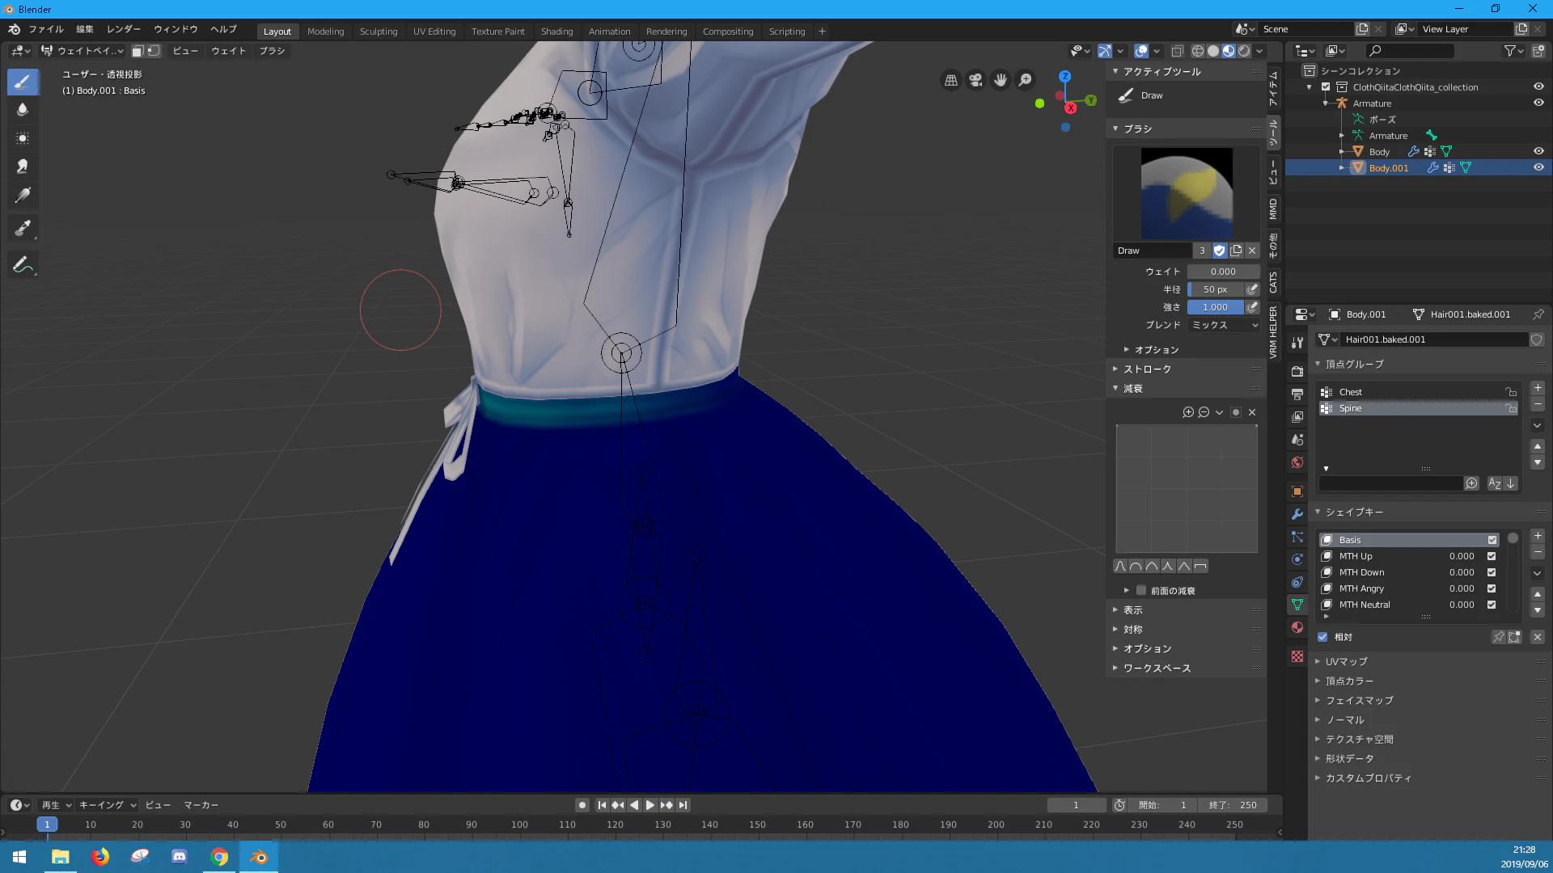Toggle camera view icon
This screenshot has height=873, width=1553.
(975, 80)
